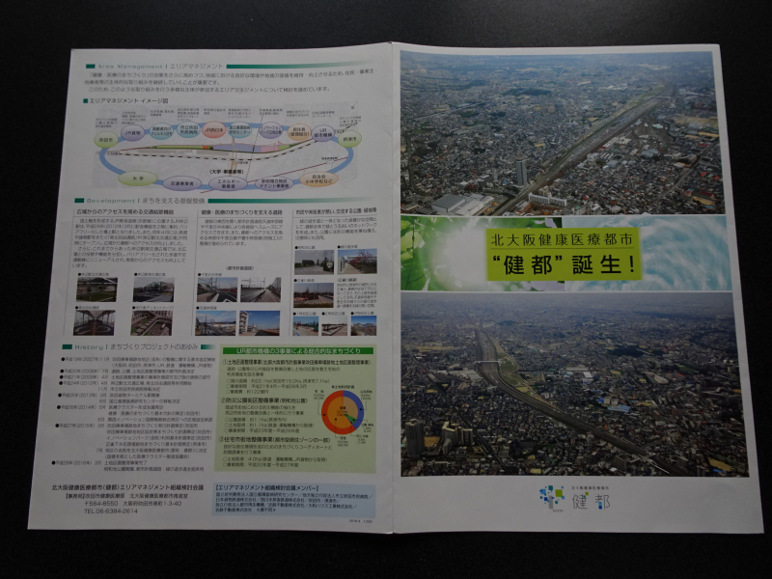Click the green '大学' oval in the diagram
The width and height of the screenshot is (772, 579).
click(x=137, y=178)
